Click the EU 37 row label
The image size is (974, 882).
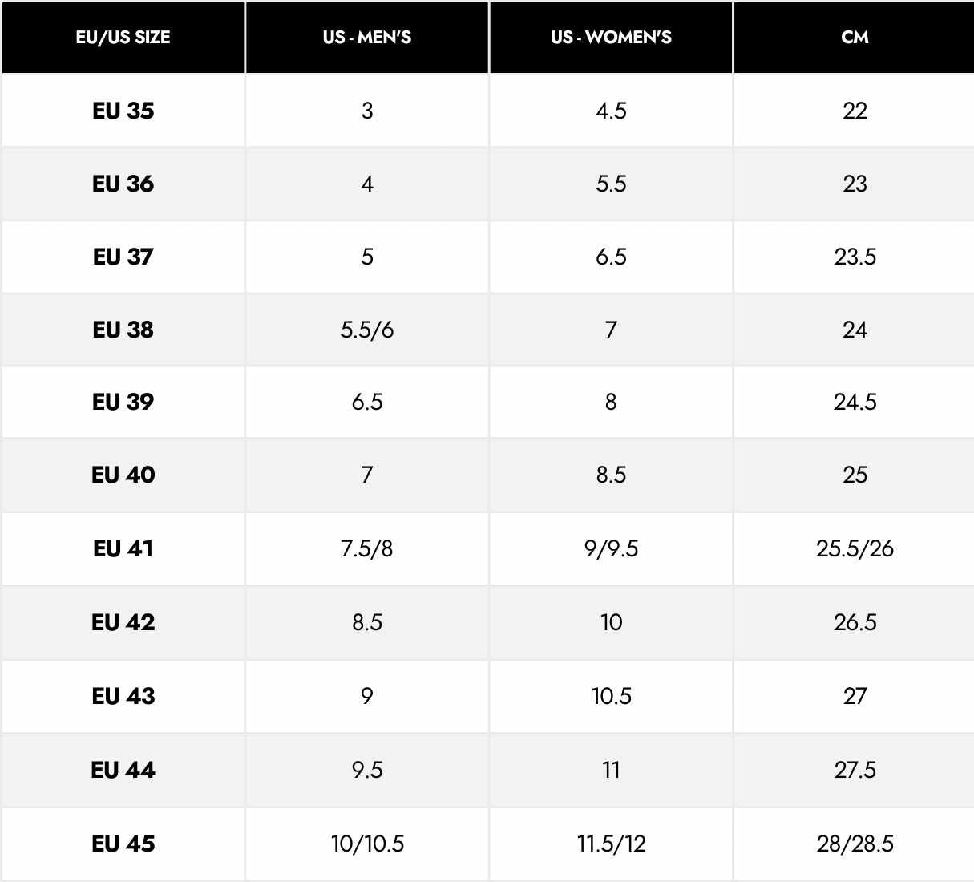(x=123, y=257)
